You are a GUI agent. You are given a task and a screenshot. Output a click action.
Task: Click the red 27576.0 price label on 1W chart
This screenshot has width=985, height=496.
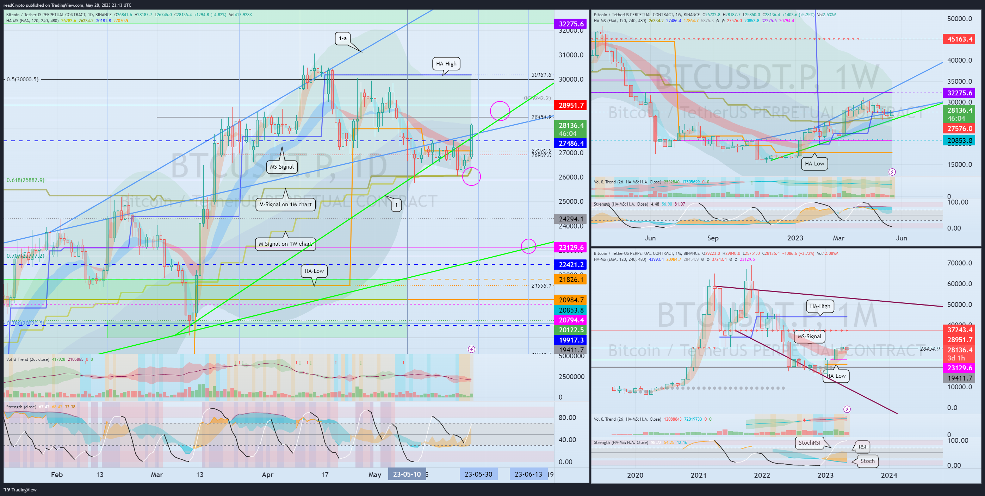click(x=959, y=128)
